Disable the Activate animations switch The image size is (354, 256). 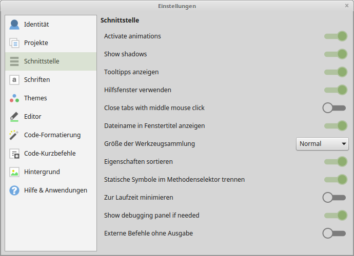coord(336,36)
